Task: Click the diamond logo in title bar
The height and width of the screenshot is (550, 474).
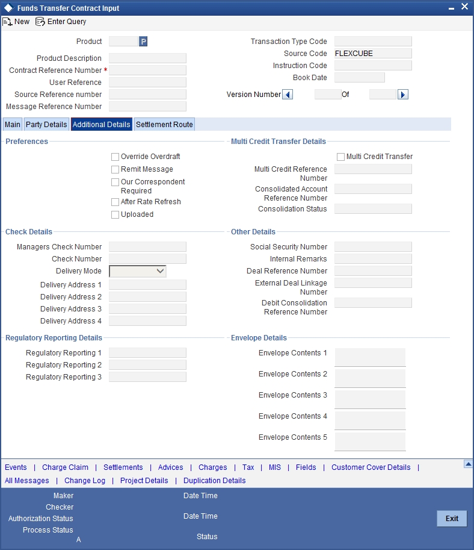Action: point(8,8)
